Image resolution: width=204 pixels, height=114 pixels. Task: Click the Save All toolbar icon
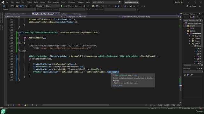[22, 6]
